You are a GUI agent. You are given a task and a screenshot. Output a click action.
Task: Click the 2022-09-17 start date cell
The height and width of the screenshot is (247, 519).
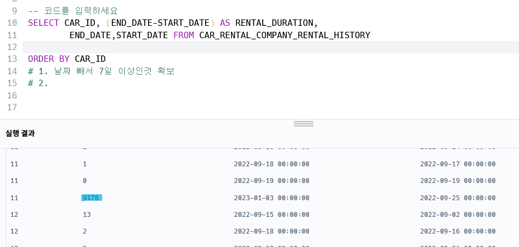point(458,164)
